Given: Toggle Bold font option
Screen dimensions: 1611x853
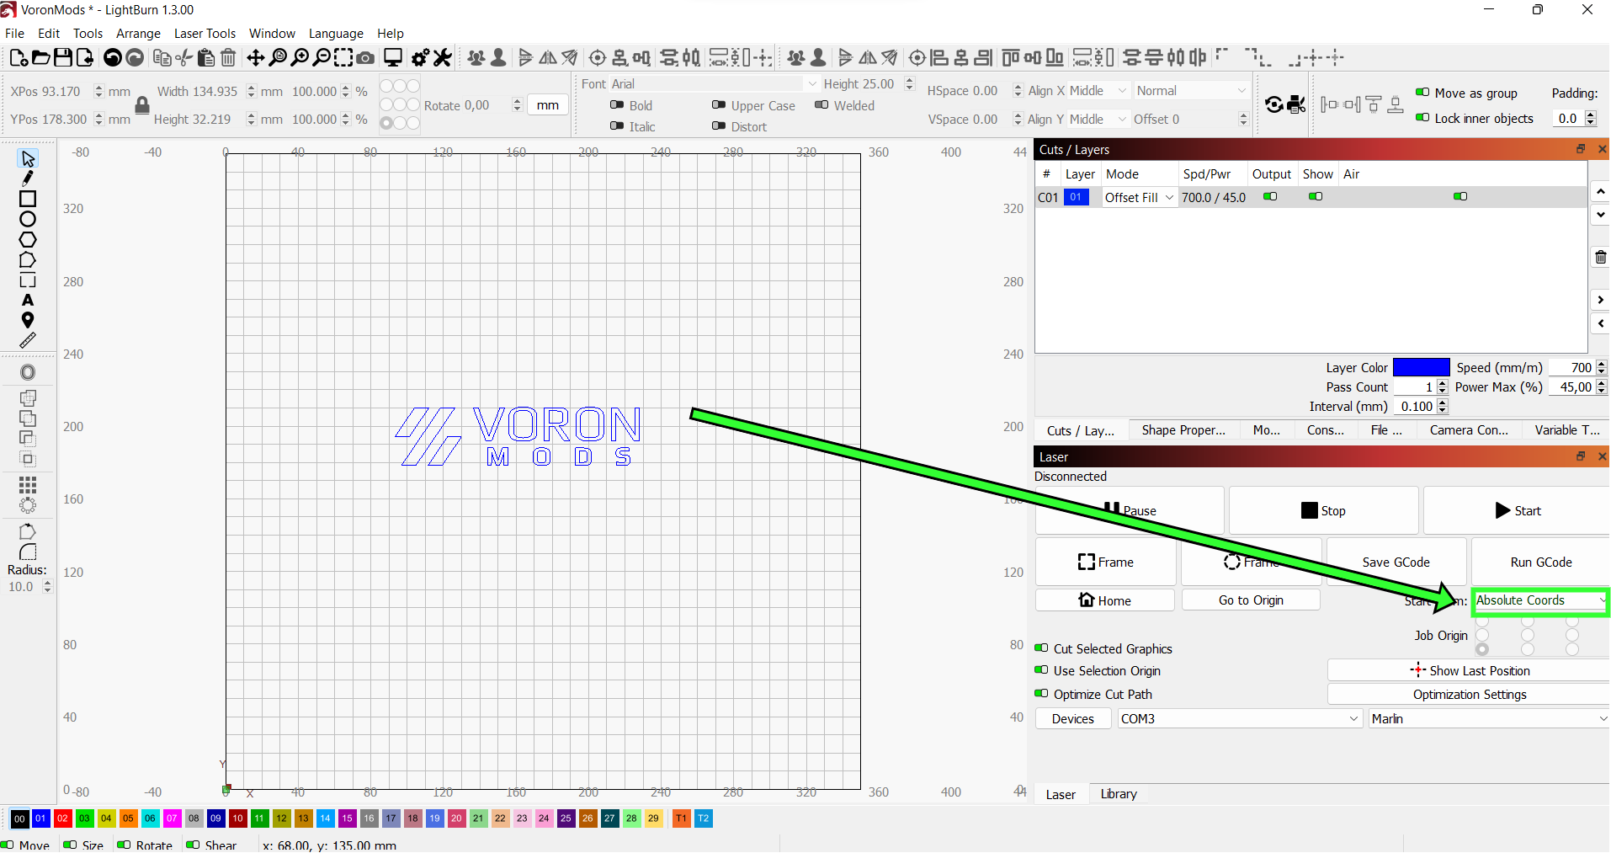Looking at the screenshot, I should tap(617, 105).
